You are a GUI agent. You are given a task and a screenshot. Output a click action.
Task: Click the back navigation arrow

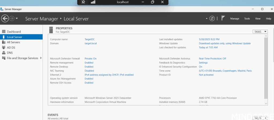pos(5,18)
